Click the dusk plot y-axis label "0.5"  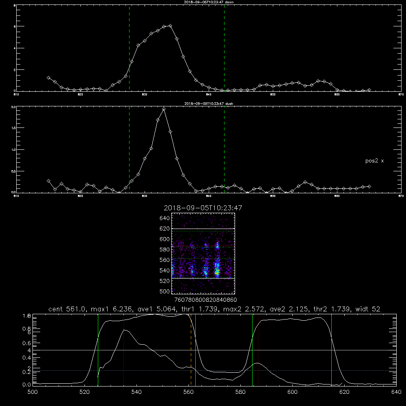(13, 171)
